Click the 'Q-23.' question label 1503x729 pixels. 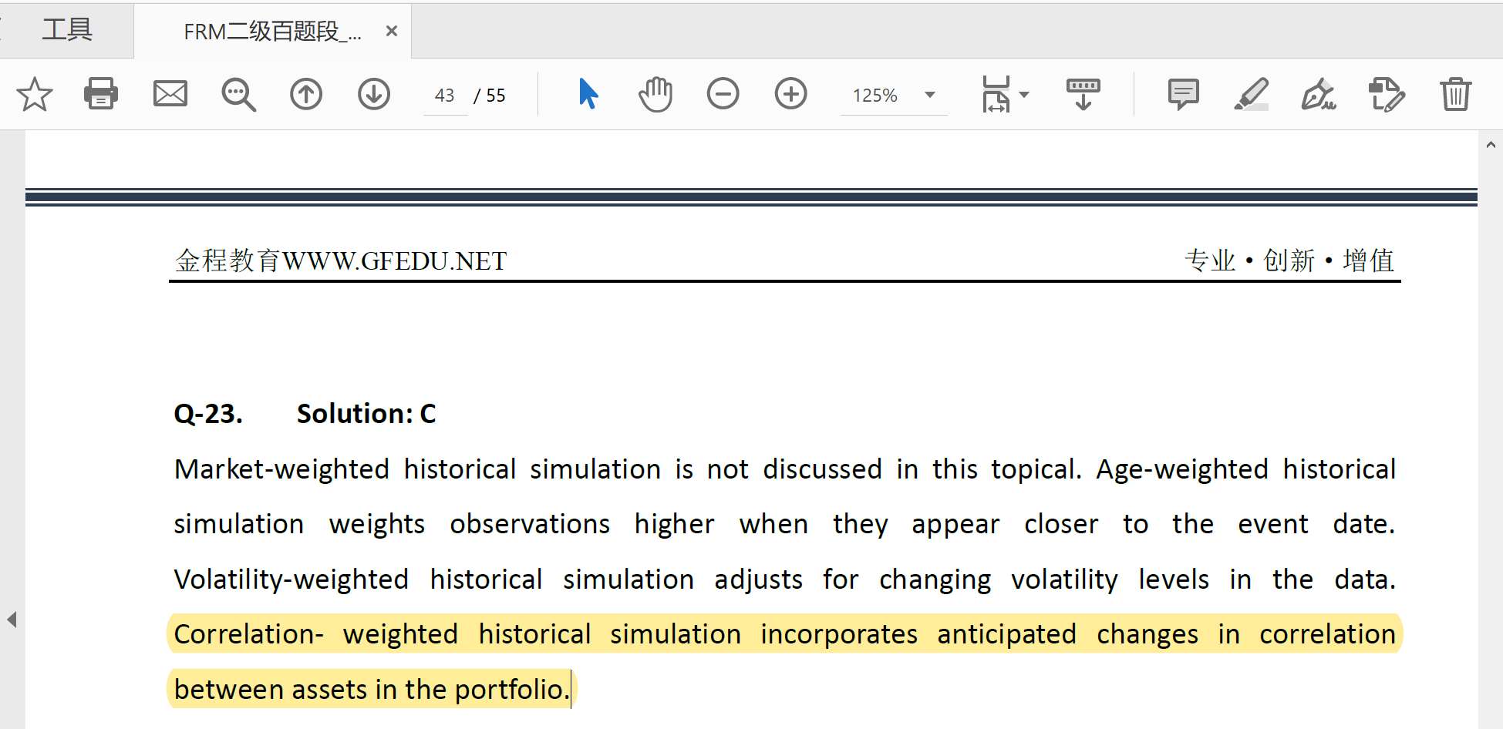[208, 414]
